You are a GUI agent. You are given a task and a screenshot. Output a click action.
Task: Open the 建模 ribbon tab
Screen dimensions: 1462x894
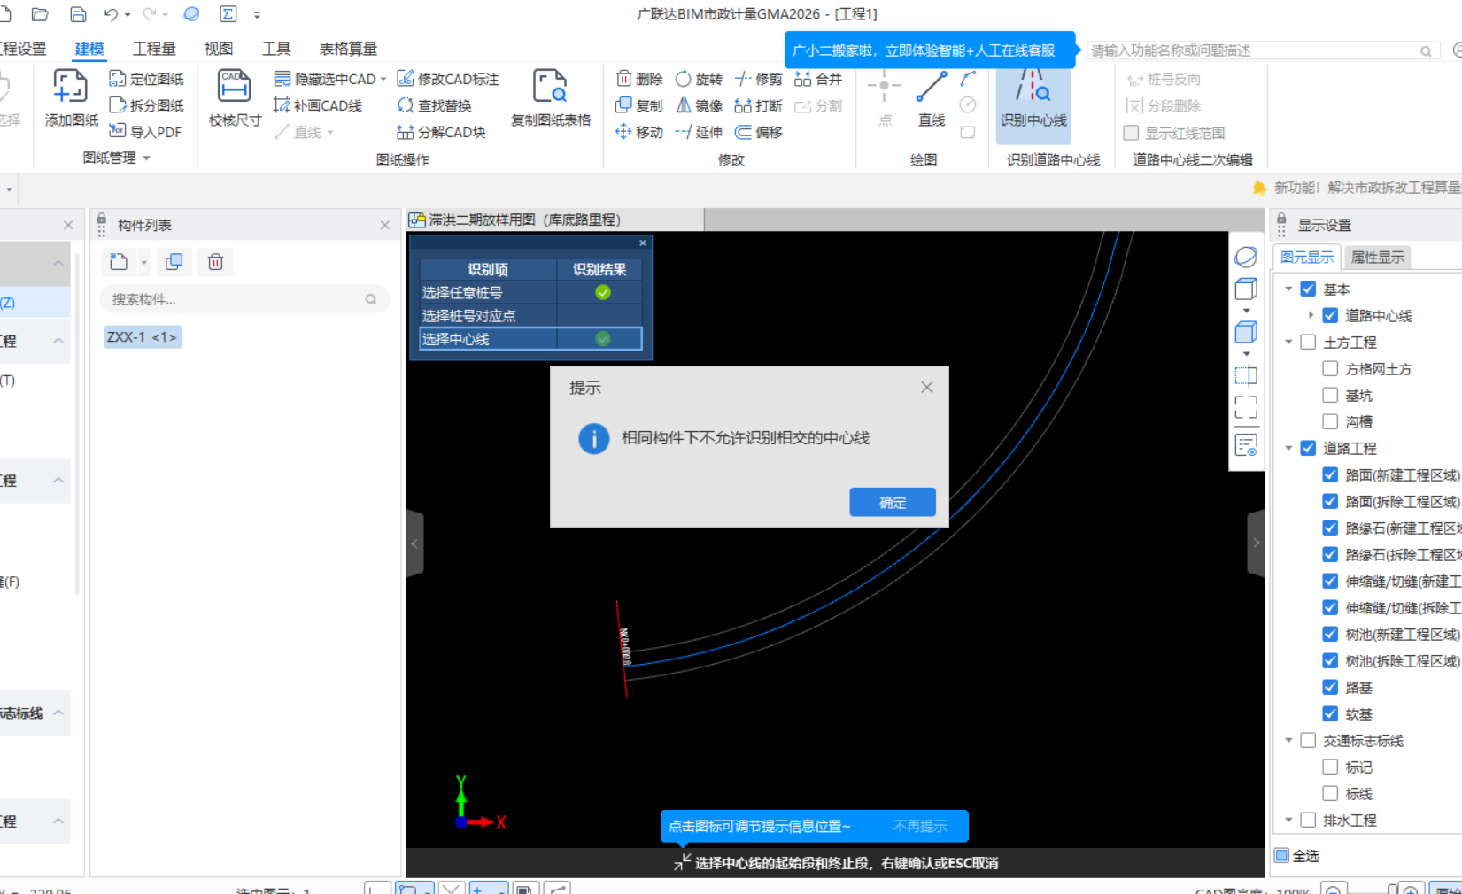click(x=89, y=49)
